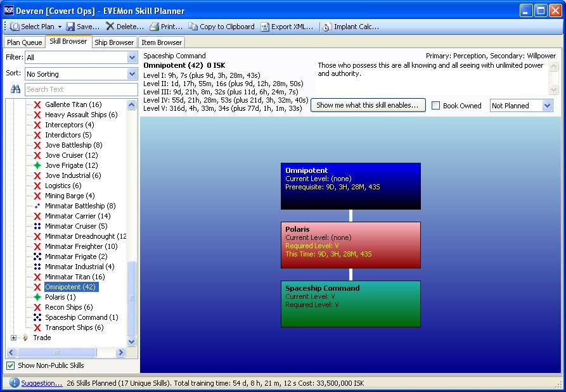Click red X icon beside Interdictors
The width and height of the screenshot is (566, 392).
pyautogui.click(x=37, y=135)
